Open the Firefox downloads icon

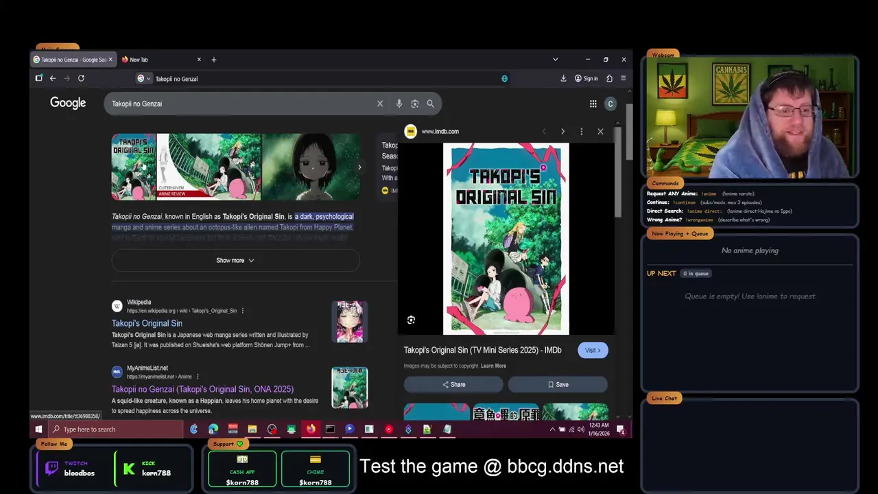[563, 78]
